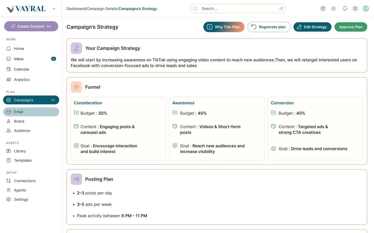374x233 pixels.
Task: Click the notifications bell icon
Action: [345, 8]
